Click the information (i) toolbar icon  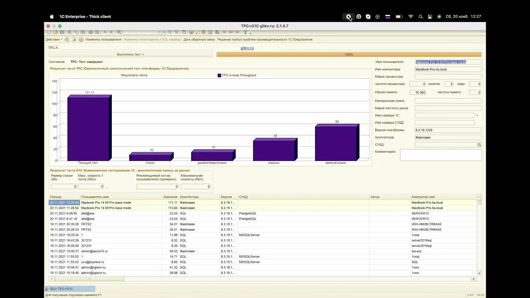point(191,32)
